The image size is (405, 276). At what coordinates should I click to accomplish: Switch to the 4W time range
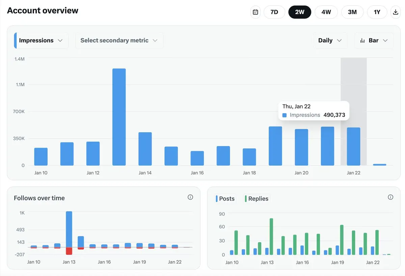326,12
